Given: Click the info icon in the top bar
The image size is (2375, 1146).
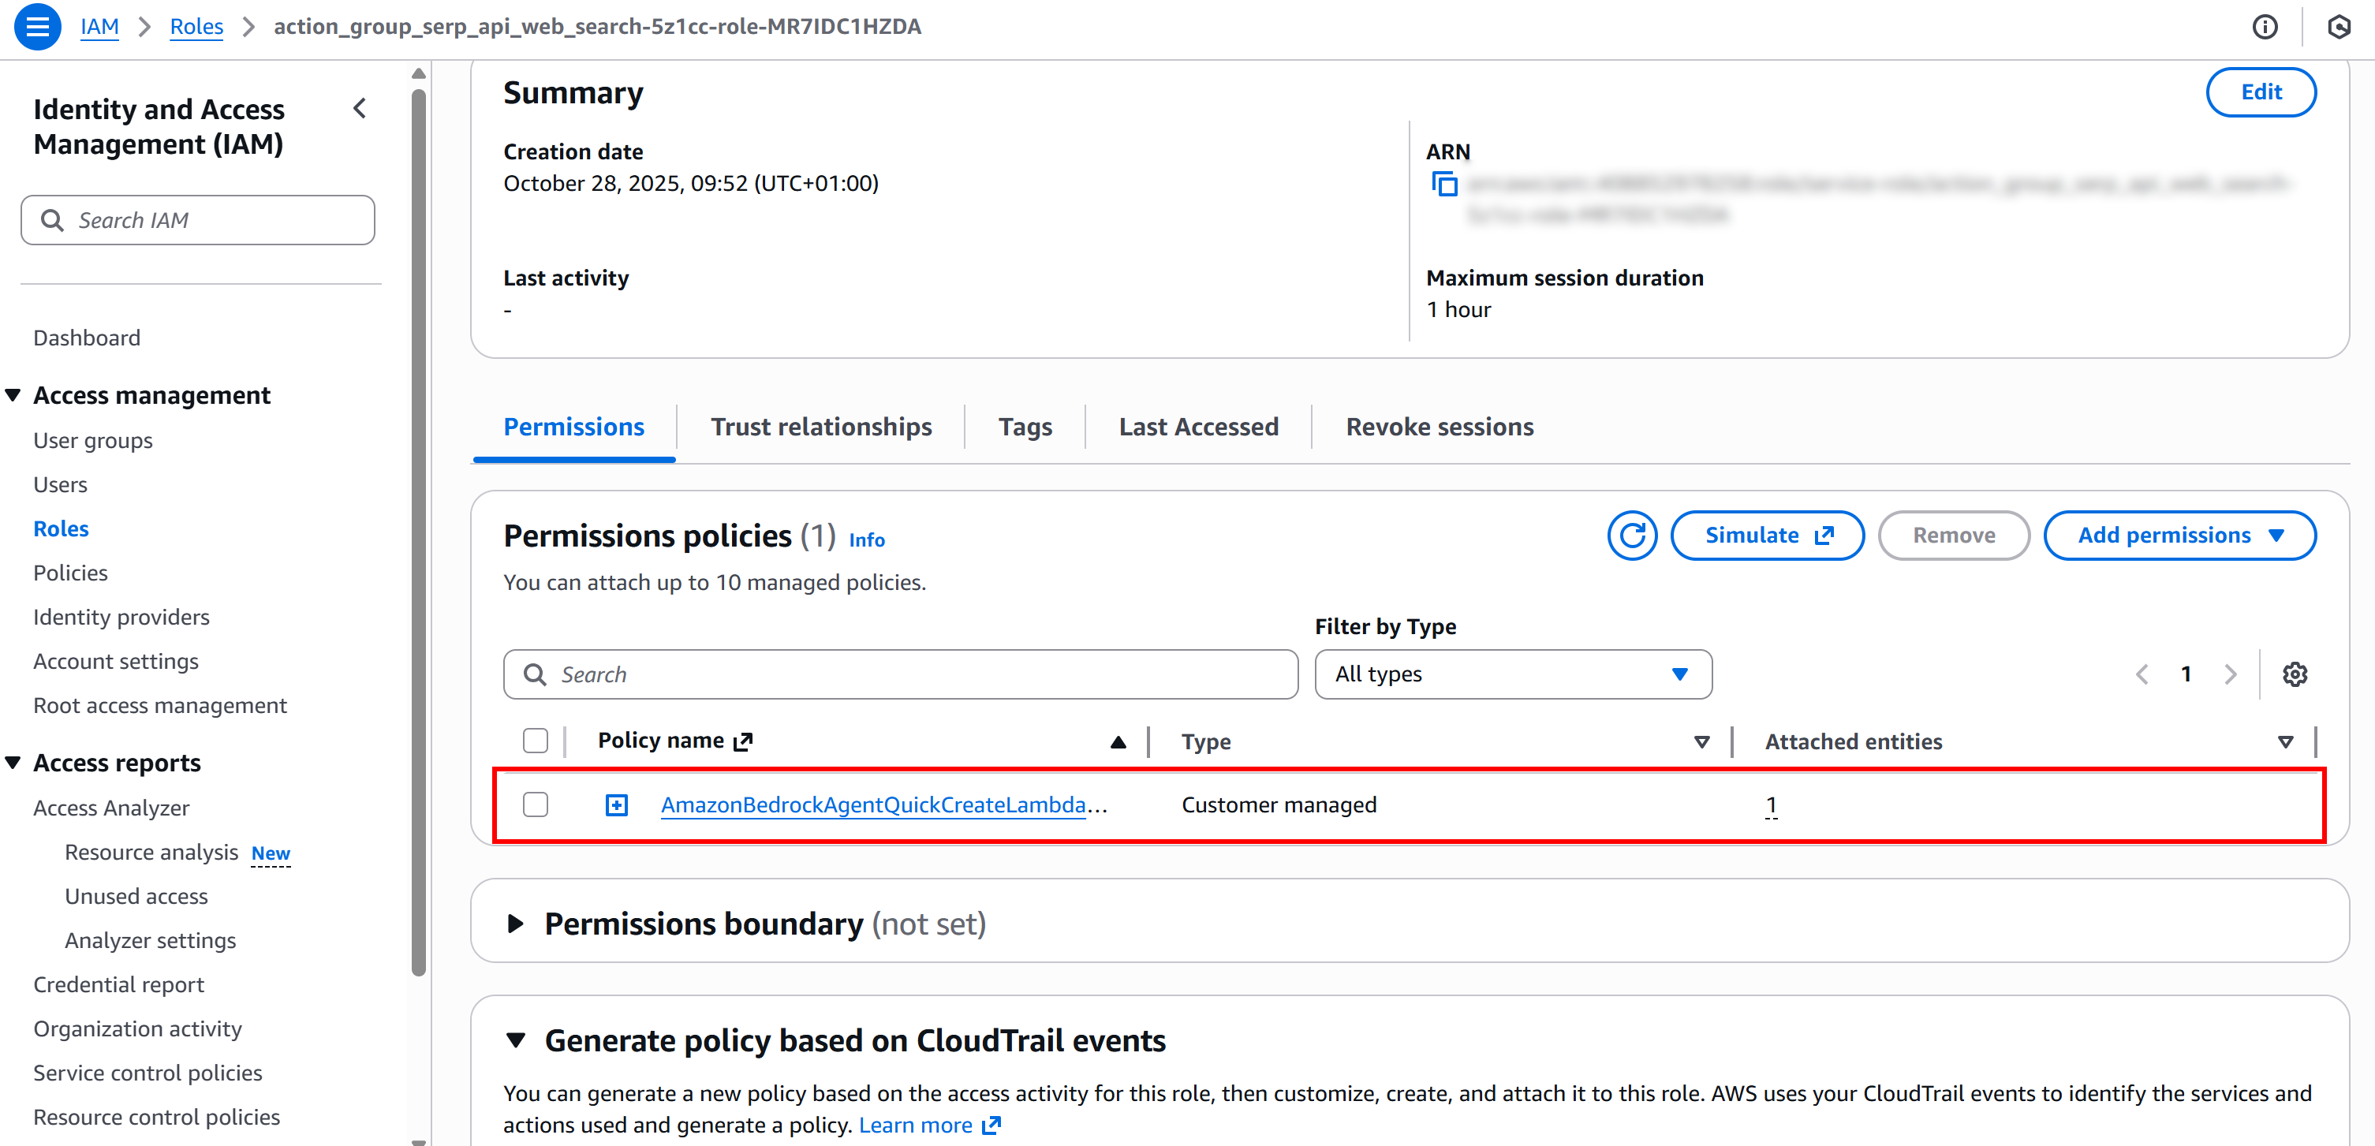Looking at the screenshot, I should 2266,27.
